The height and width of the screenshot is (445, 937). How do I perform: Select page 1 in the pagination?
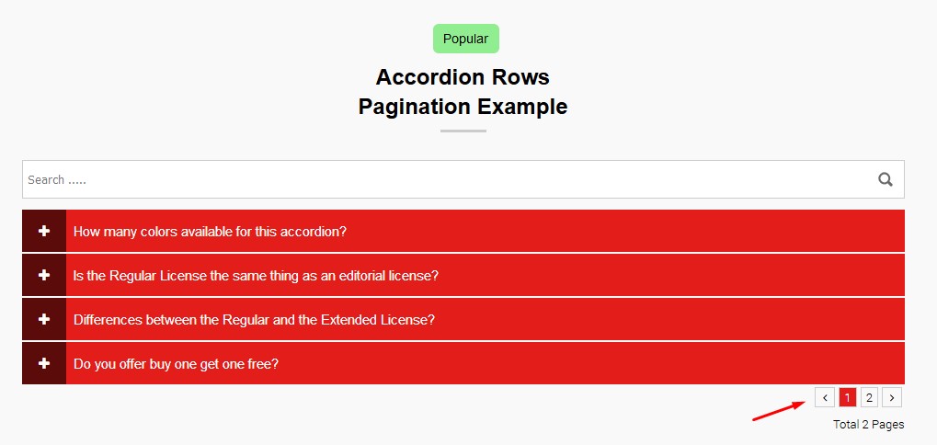pos(847,397)
